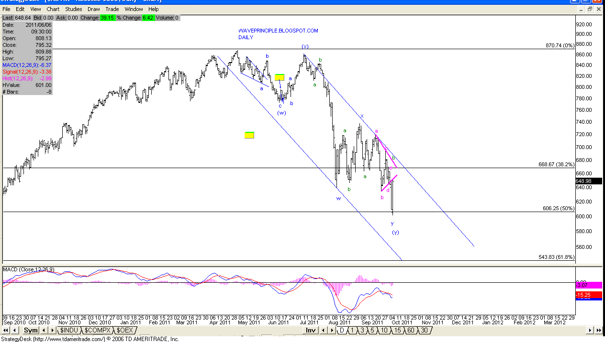Switch to the $COMPX symbol tab
605x342 pixels.
point(97,330)
